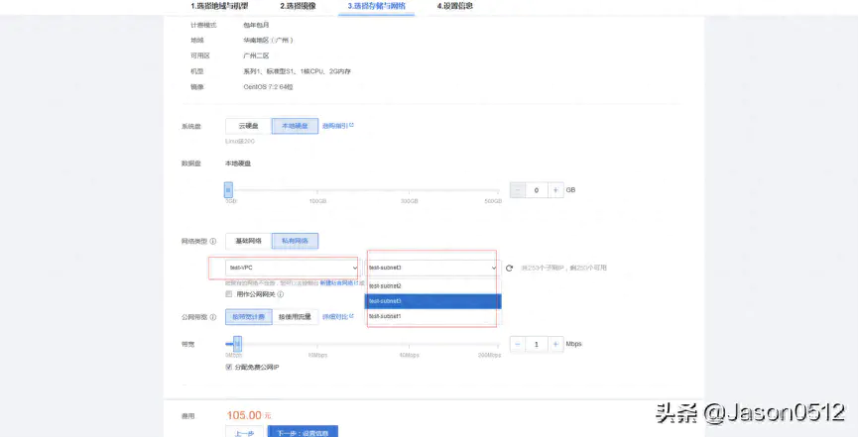Select 云硬盘 as the system disk
This screenshot has height=437, width=858.
point(248,126)
